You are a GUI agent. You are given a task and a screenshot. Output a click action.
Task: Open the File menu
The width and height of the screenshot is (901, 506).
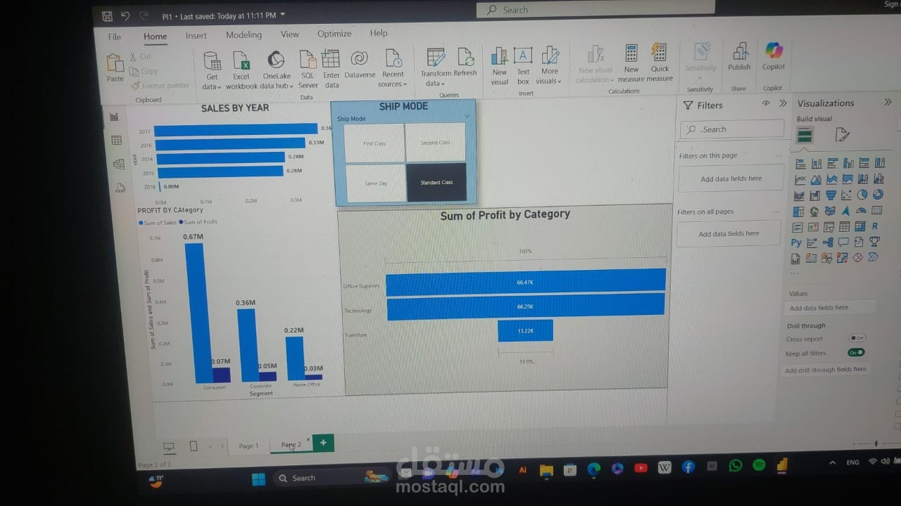pyautogui.click(x=115, y=37)
